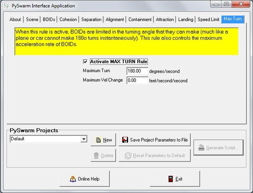
Task: Maximize the PySwarm window
Action: (x=226, y=4)
